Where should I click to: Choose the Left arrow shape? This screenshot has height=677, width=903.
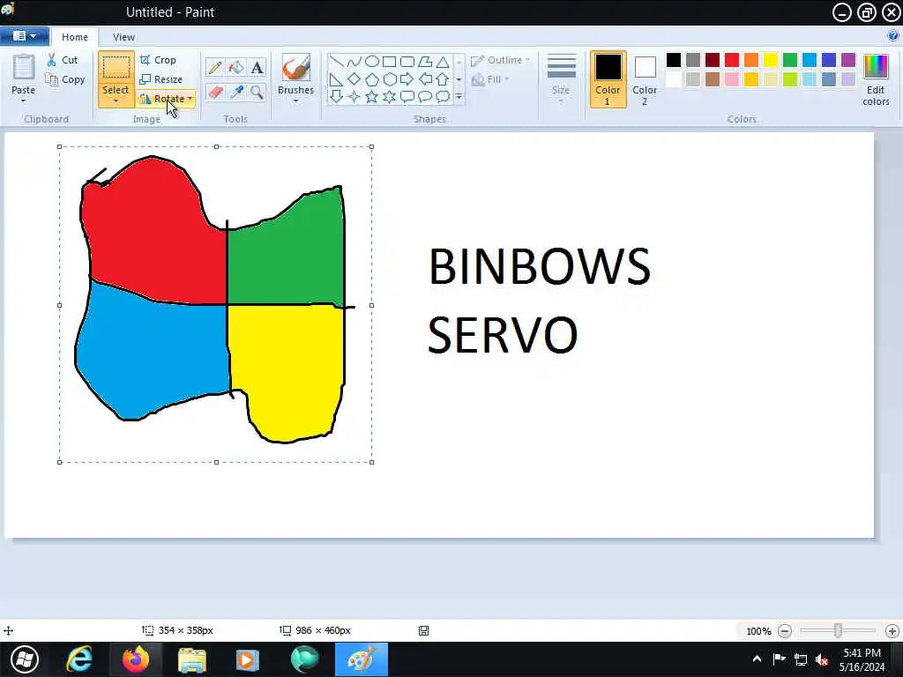[x=425, y=79]
